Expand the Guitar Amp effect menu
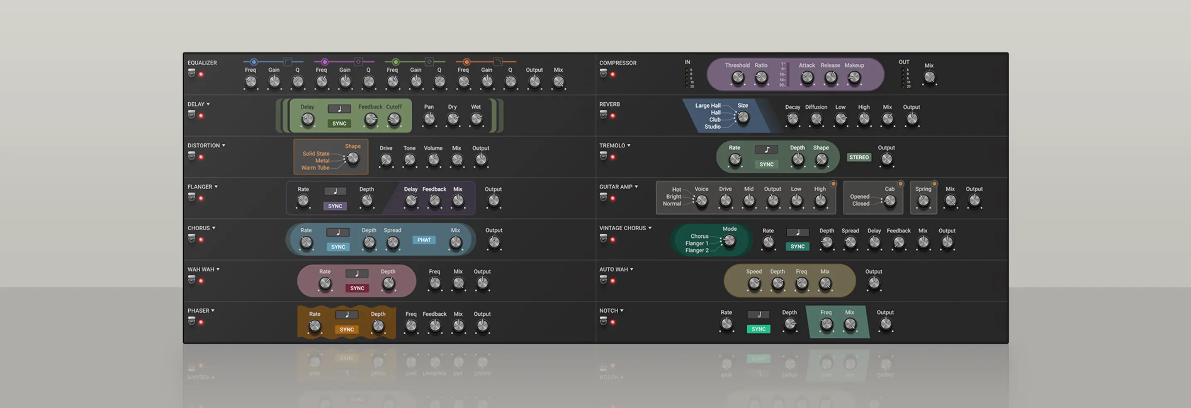 tap(636, 187)
